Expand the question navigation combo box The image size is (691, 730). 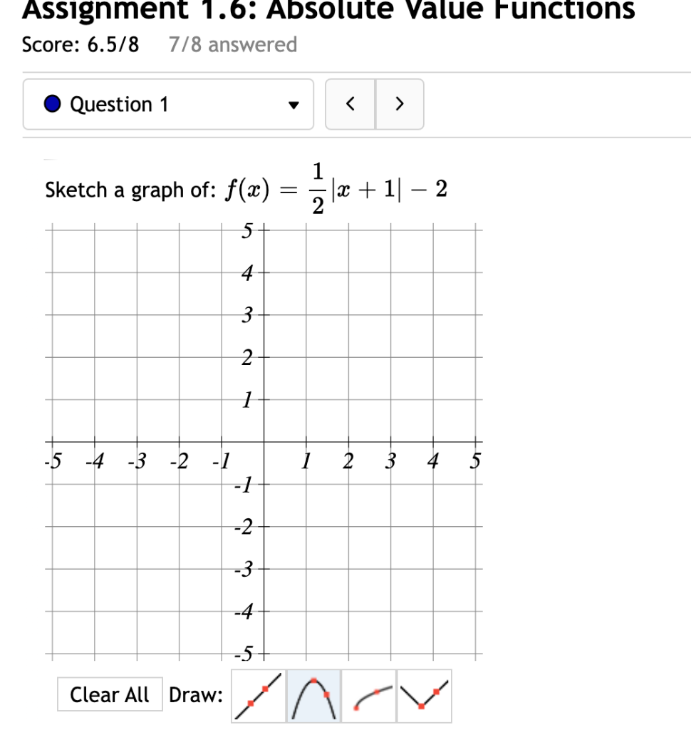(x=167, y=104)
